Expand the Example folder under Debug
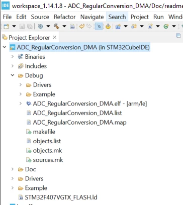183x205 pixels. (x=21, y=94)
